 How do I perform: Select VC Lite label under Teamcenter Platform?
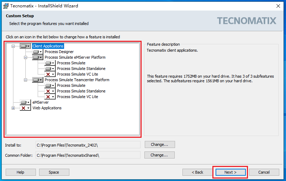(x=77, y=97)
